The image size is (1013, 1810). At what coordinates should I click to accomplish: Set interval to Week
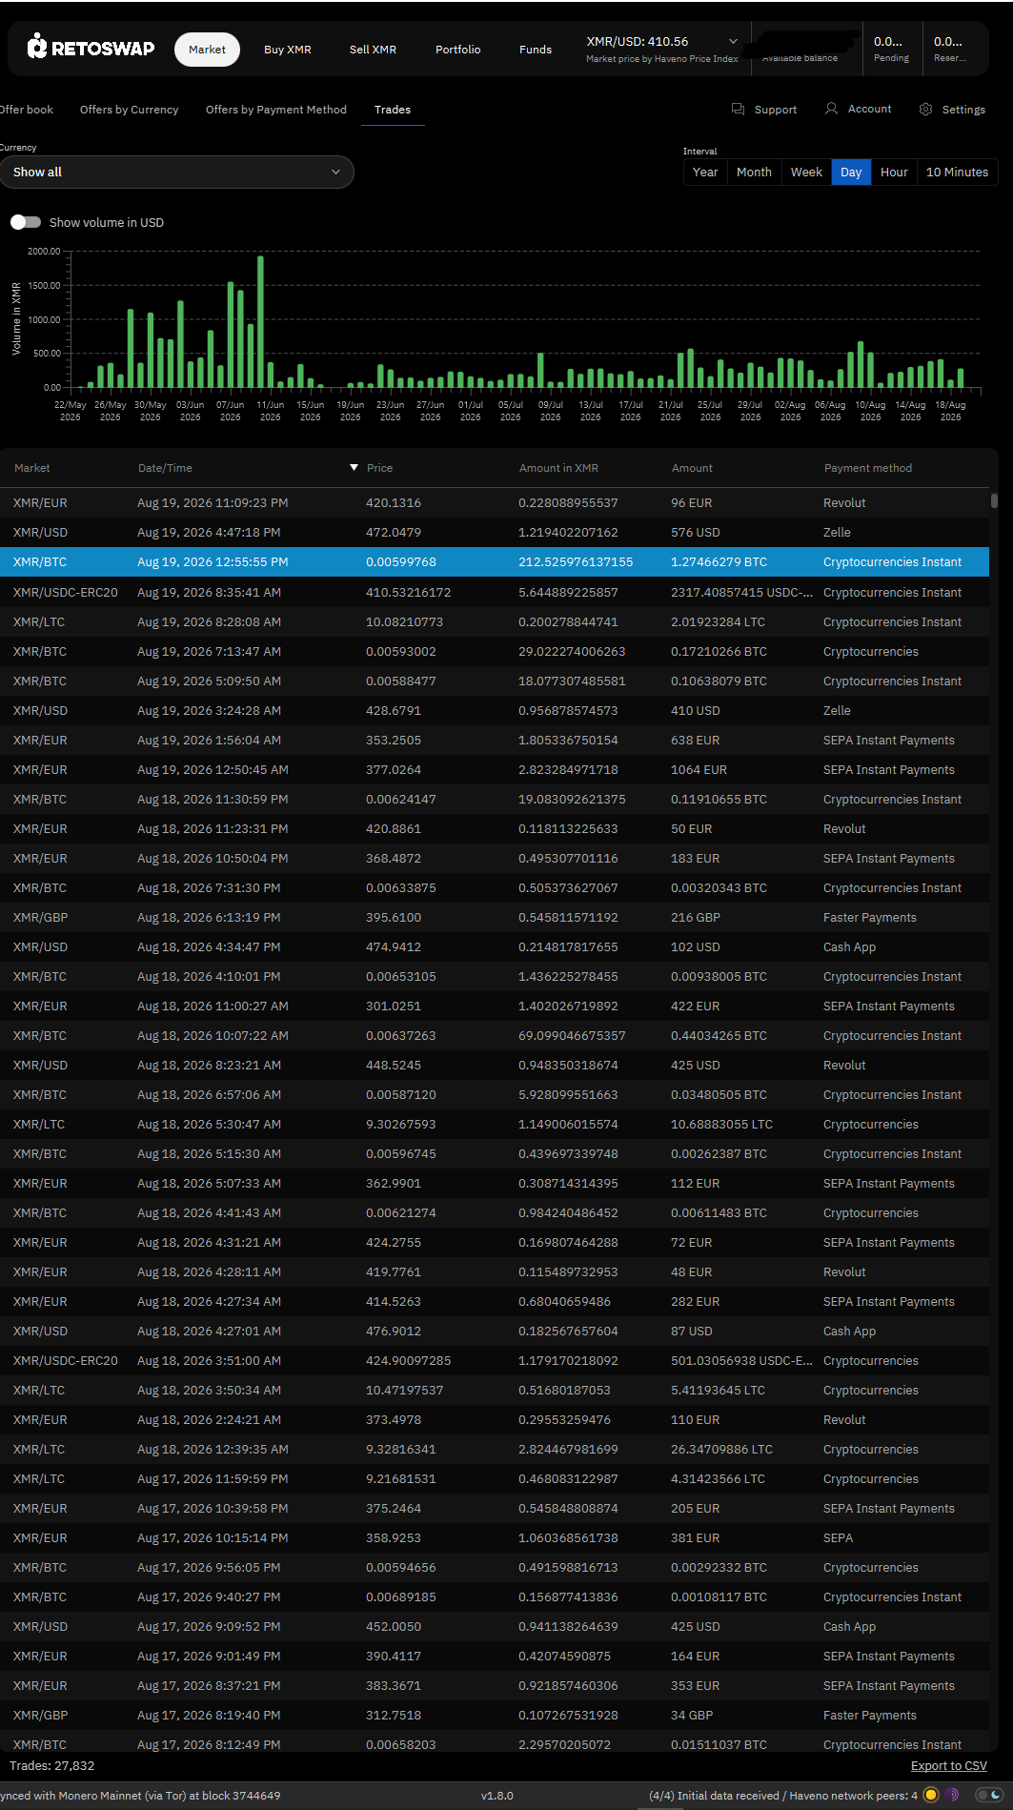(806, 173)
